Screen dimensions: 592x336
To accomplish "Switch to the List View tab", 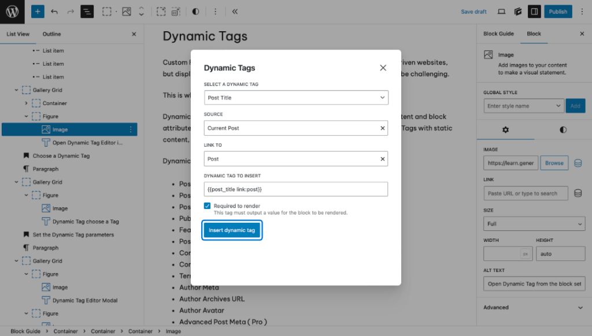I will coord(18,34).
